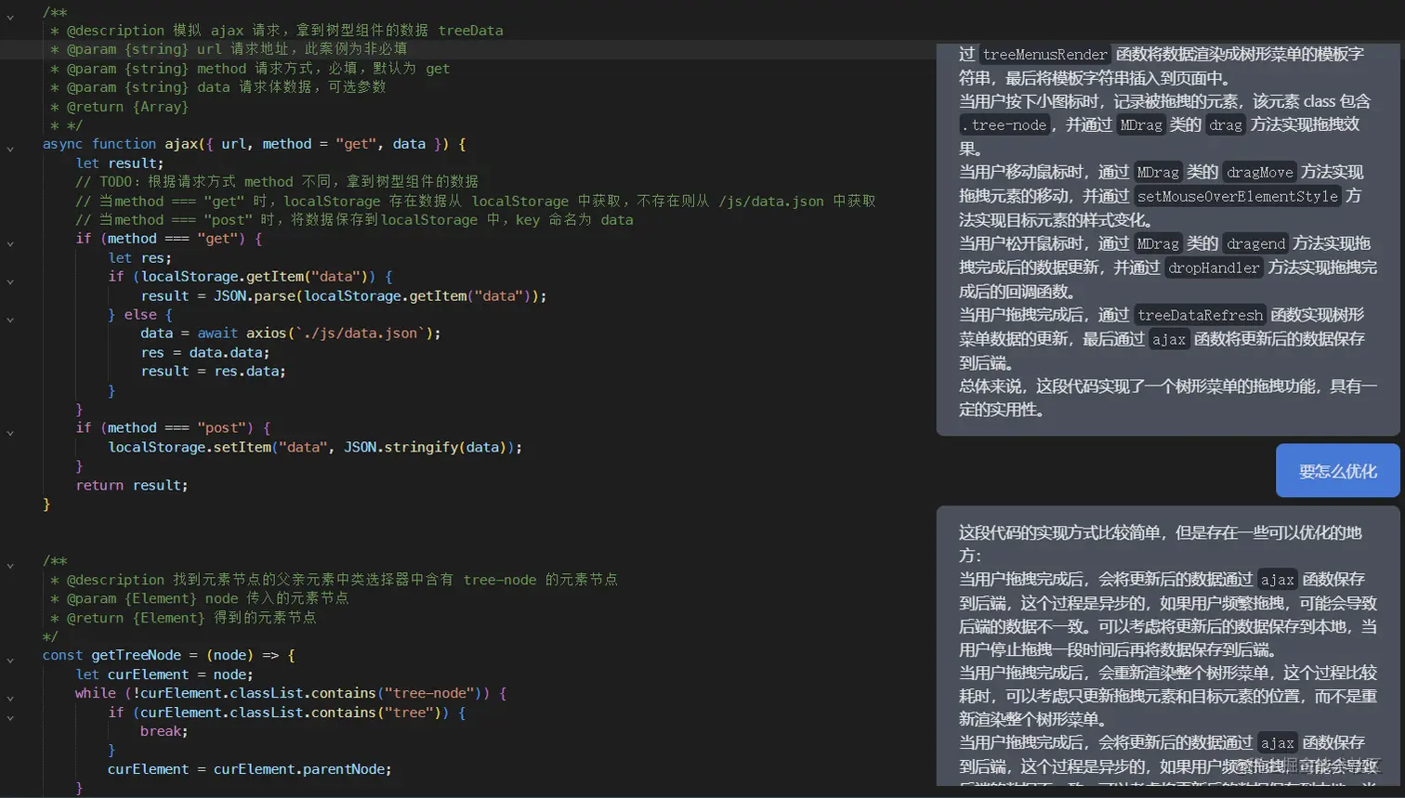The height and width of the screenshot is (798, 1405).
Task: Select the user message 要怎么优化
Action: (x=1337, y=471)
